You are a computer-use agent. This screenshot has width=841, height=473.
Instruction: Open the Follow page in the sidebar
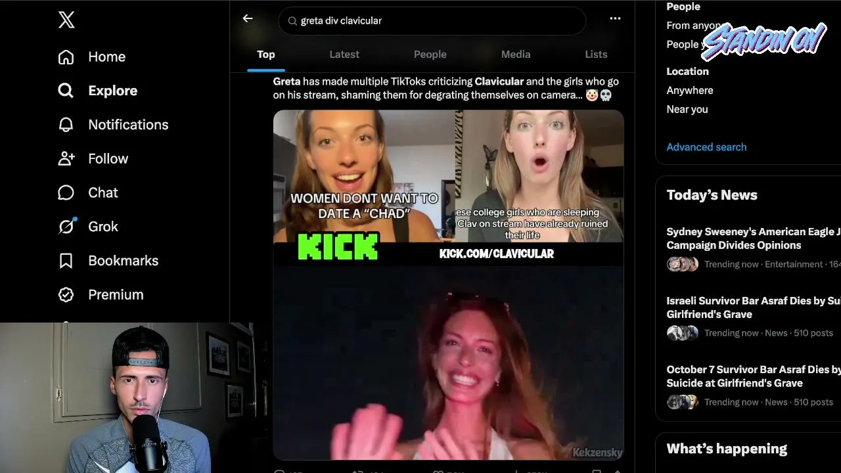pos(93,159)
